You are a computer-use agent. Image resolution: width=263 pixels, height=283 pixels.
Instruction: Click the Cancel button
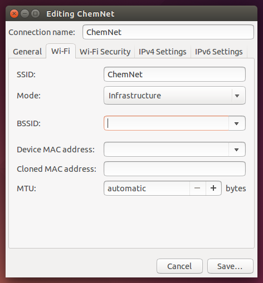(x=179, y=266)
